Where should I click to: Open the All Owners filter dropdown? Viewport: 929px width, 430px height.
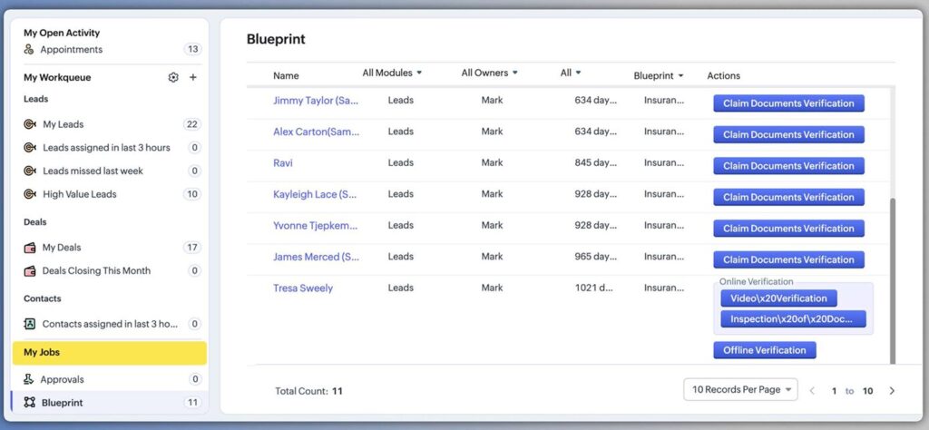pos(489,73)
